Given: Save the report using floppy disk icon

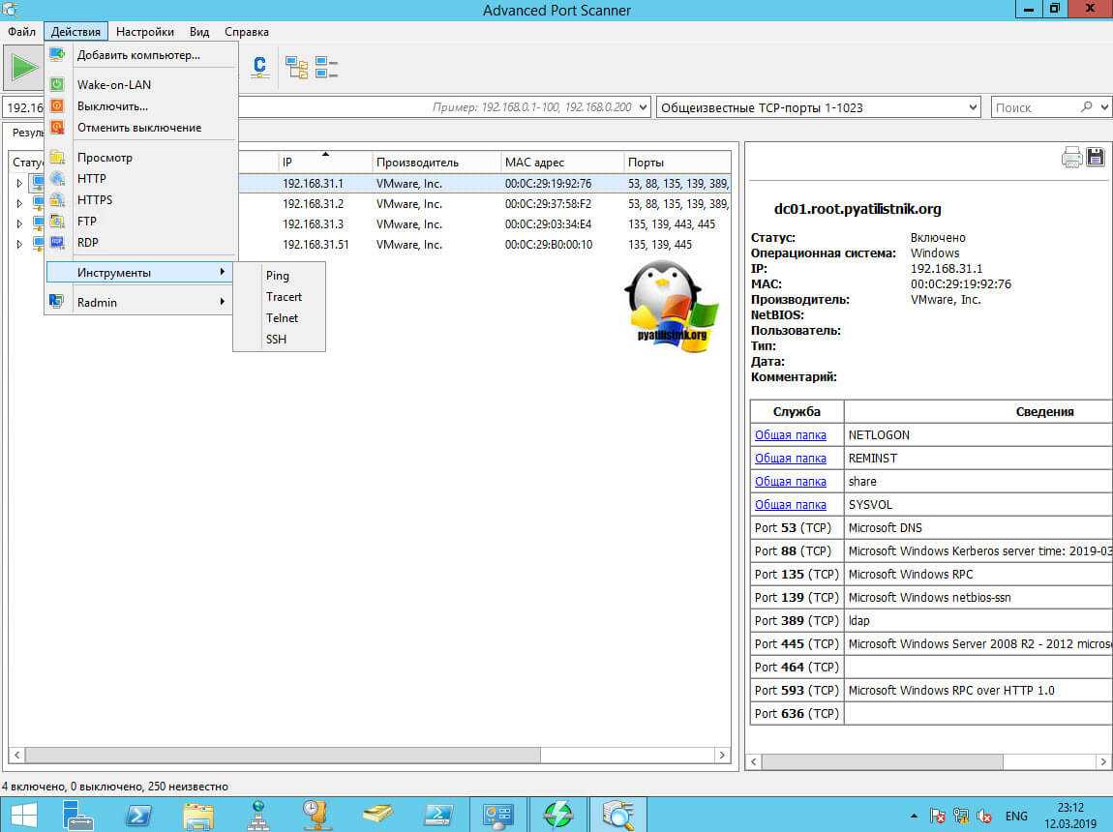Looking at the screenshot, I should 1096,158.
